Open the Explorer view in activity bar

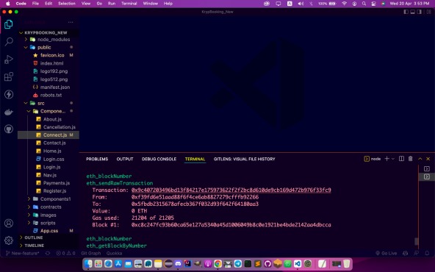click(9, 24)
